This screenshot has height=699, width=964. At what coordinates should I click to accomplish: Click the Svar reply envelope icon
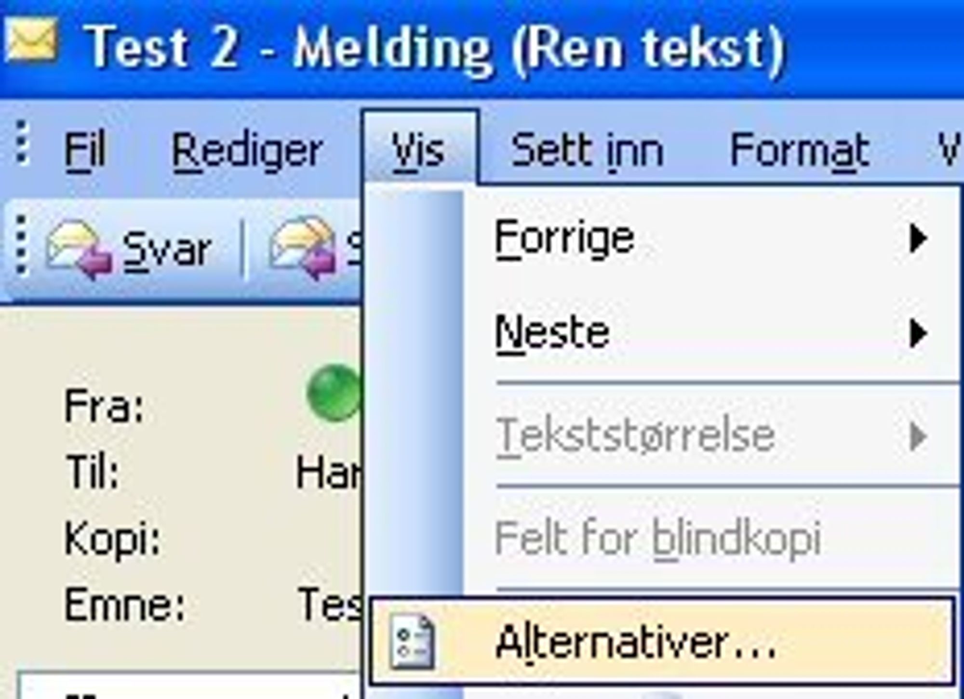tap(79, 248)
